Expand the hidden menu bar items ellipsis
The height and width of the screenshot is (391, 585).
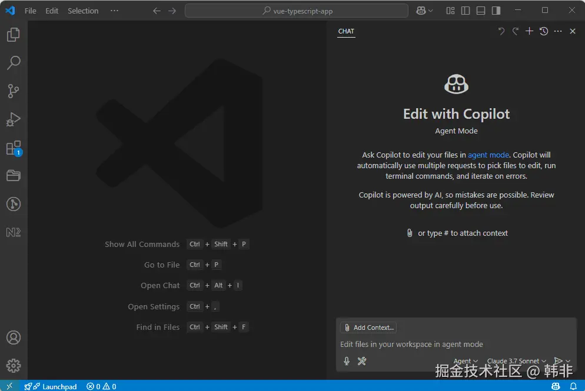[114, 11]
